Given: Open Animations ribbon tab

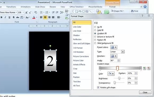Looking at the screenshot, I should tap(25, 7).
